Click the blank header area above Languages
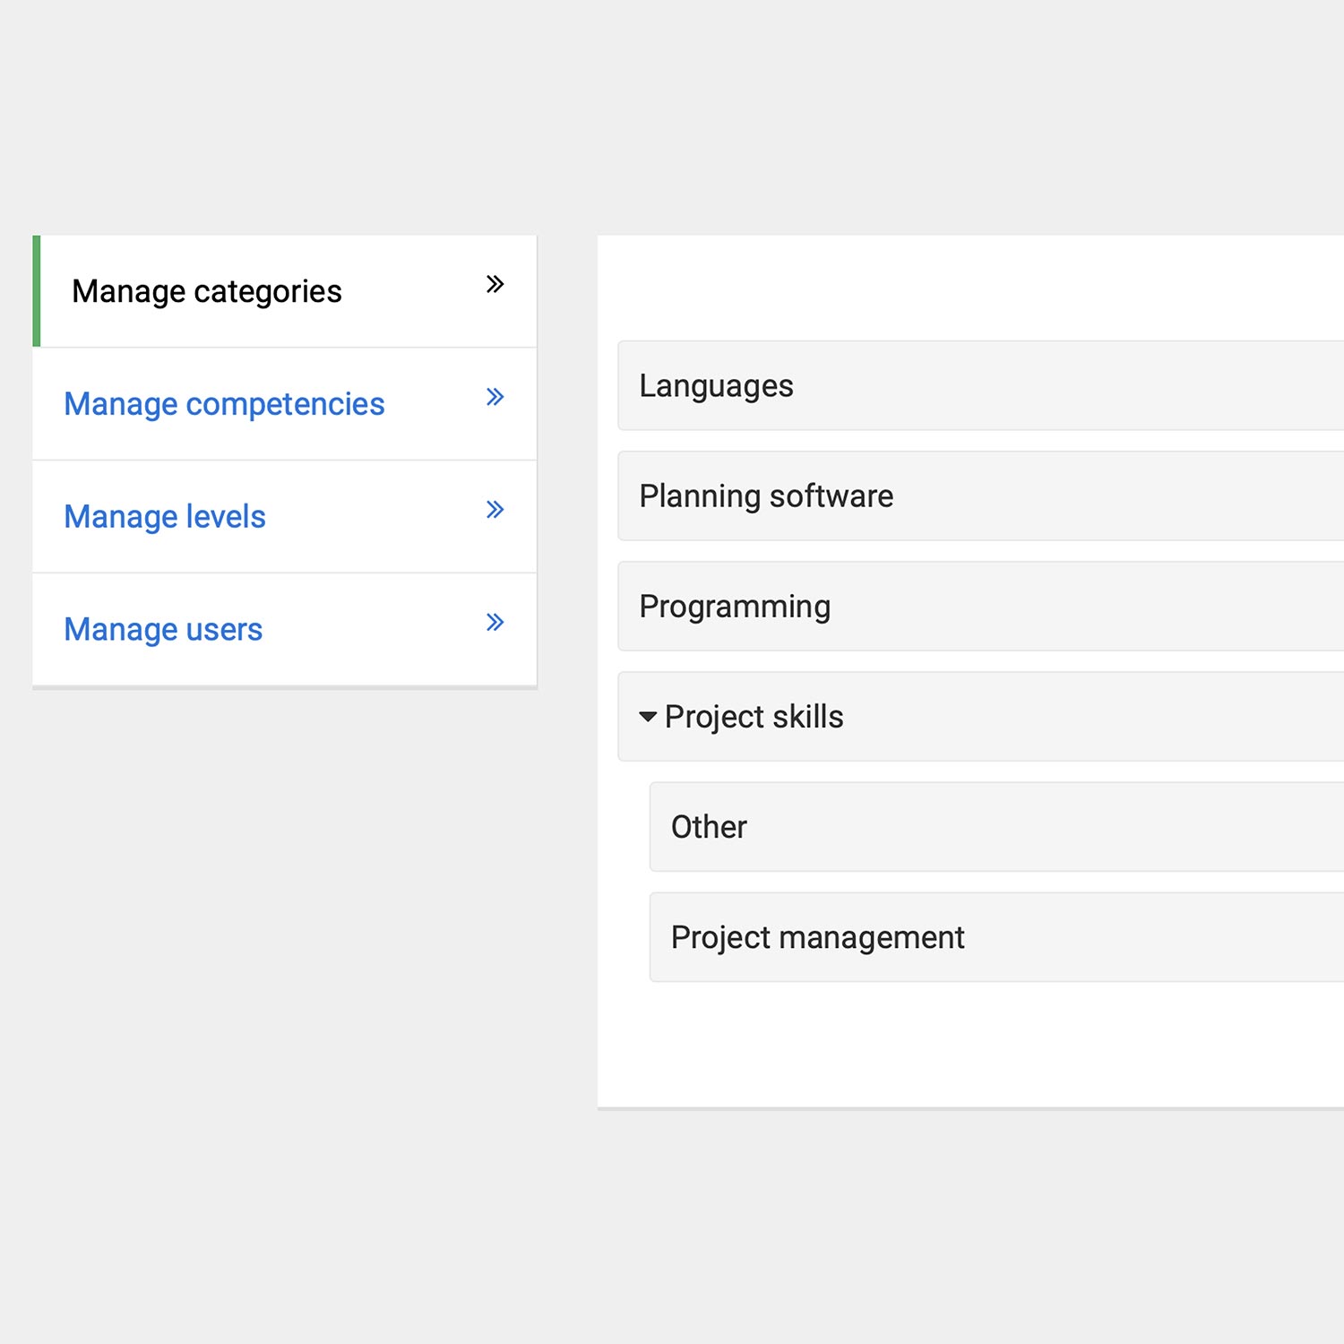This screenshot has width=1344, height=1344. pyautogui.click(x=968, y=287)
